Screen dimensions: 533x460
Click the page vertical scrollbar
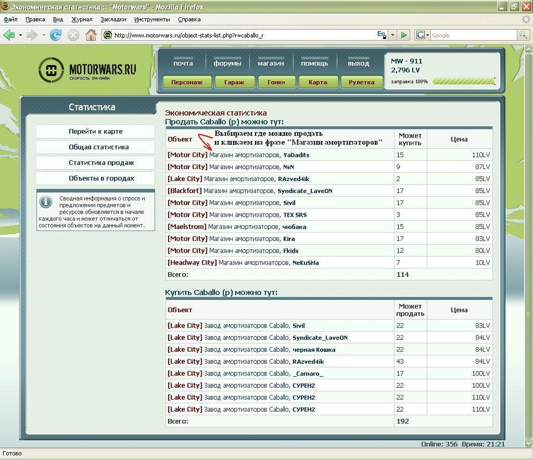click(528, 245)
